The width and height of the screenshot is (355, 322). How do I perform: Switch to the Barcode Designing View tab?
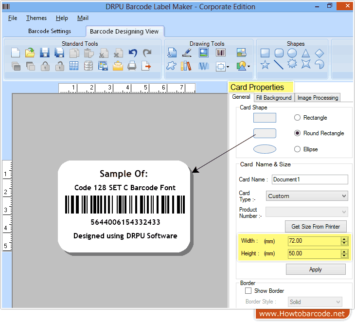[124, 31]
